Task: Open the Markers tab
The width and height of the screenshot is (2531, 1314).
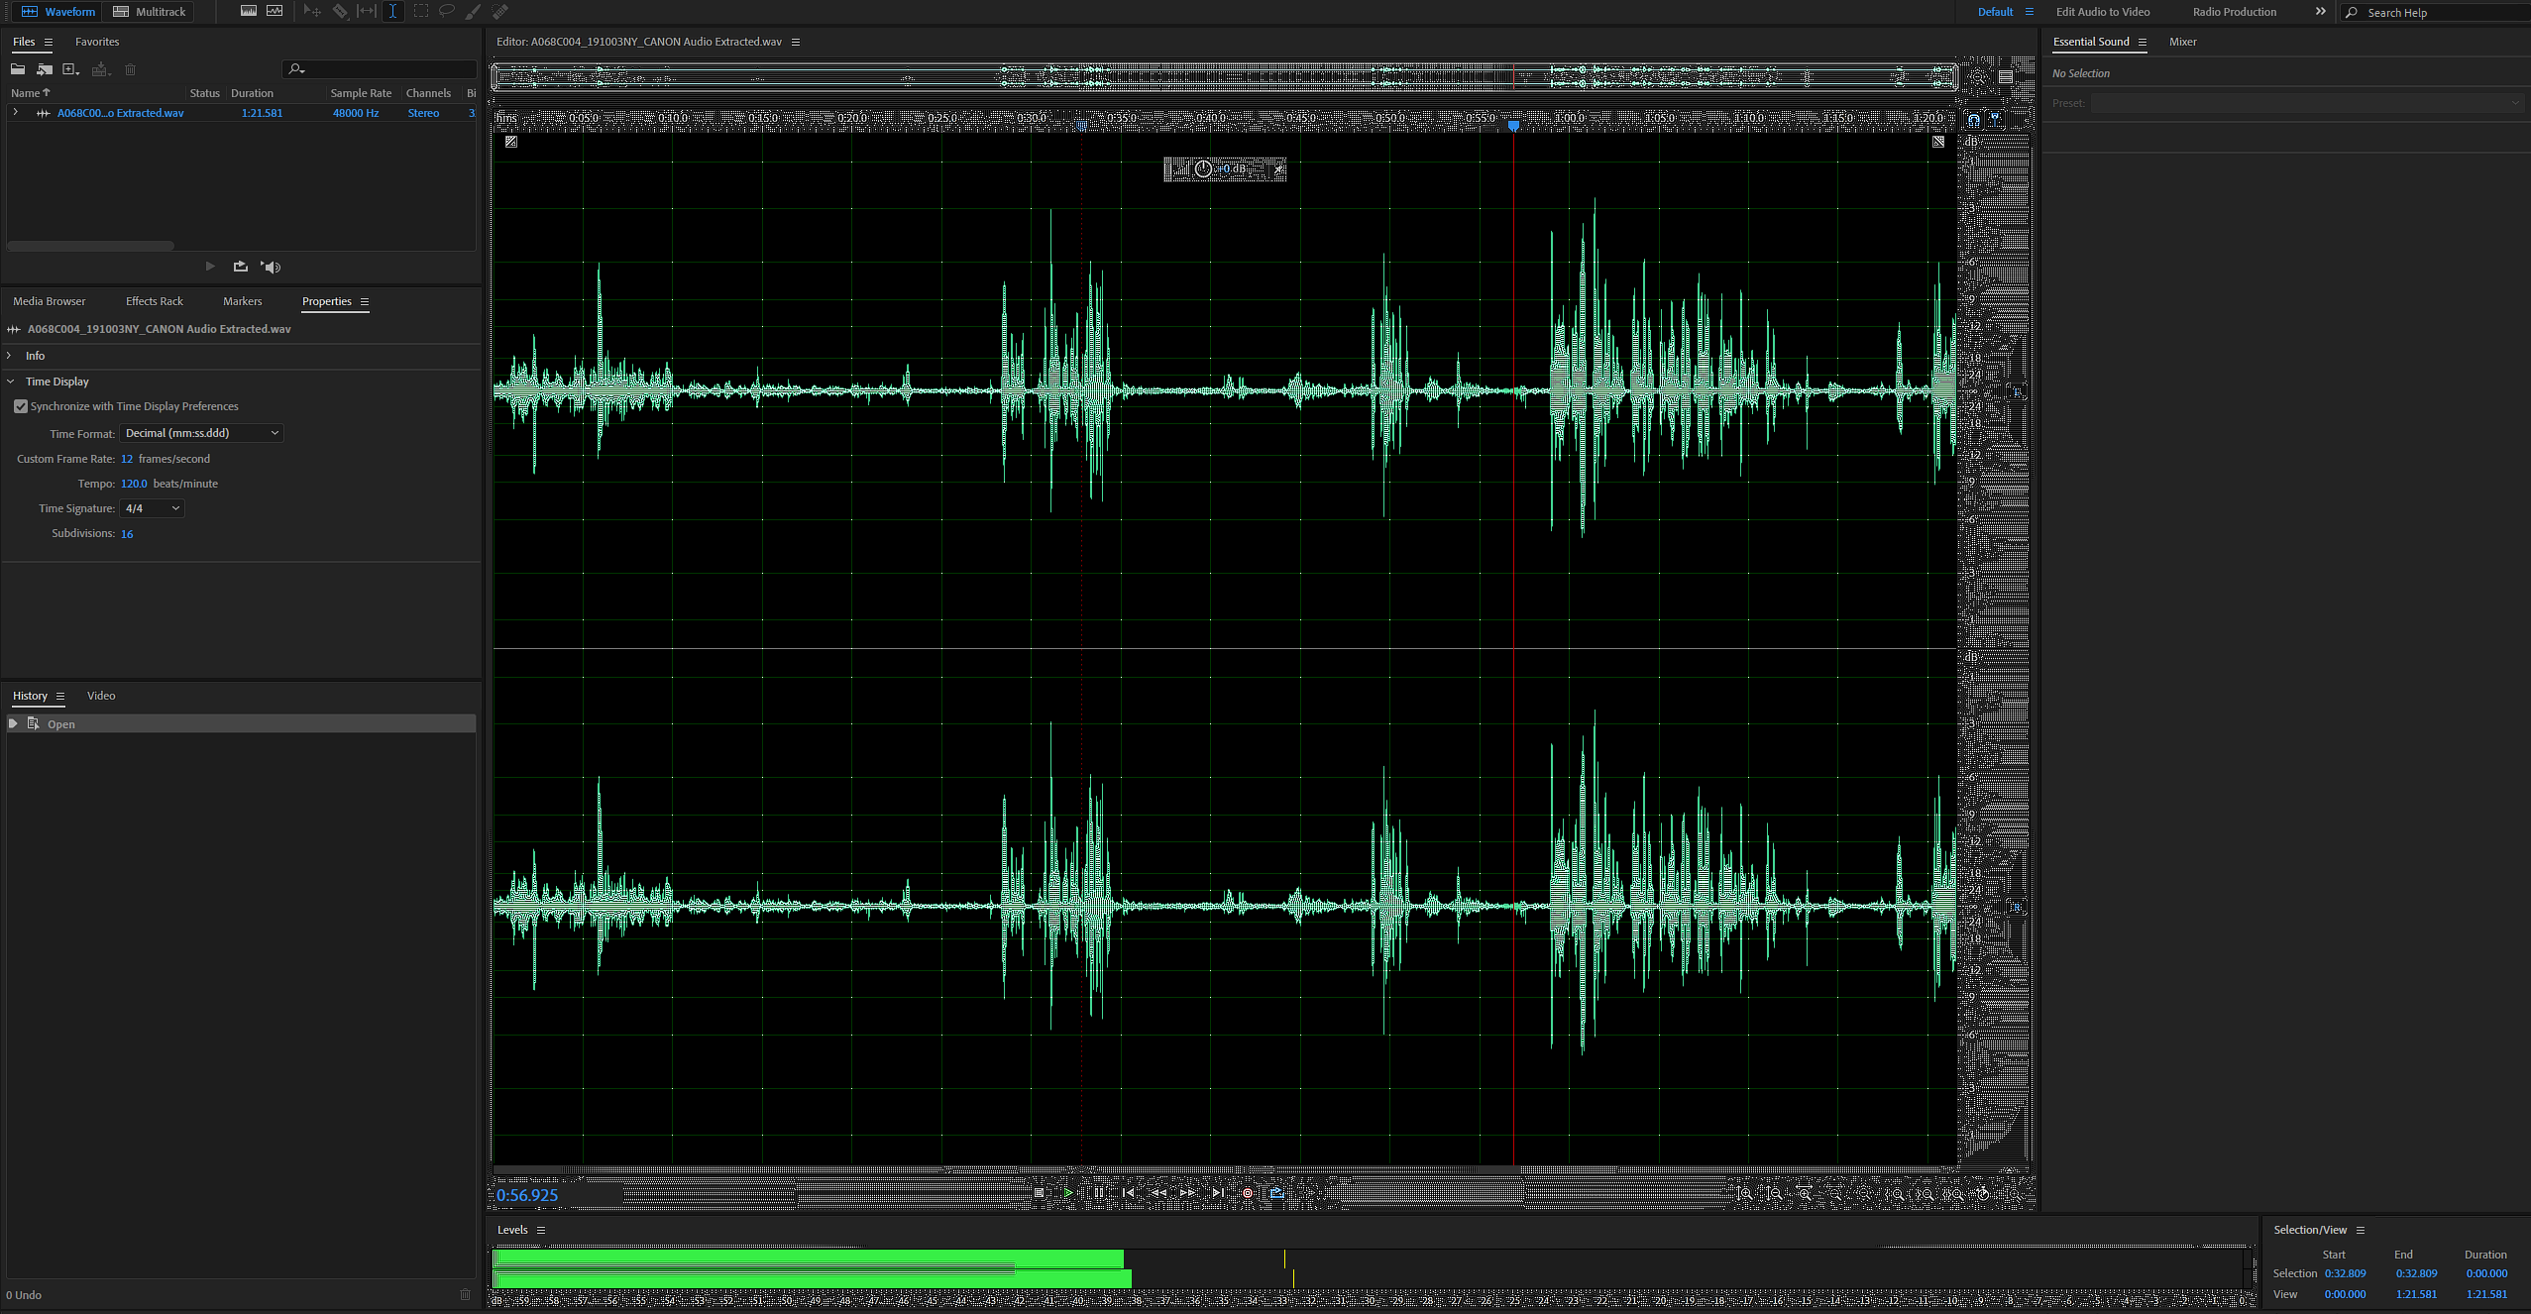Action: click(x=242, y=301)
